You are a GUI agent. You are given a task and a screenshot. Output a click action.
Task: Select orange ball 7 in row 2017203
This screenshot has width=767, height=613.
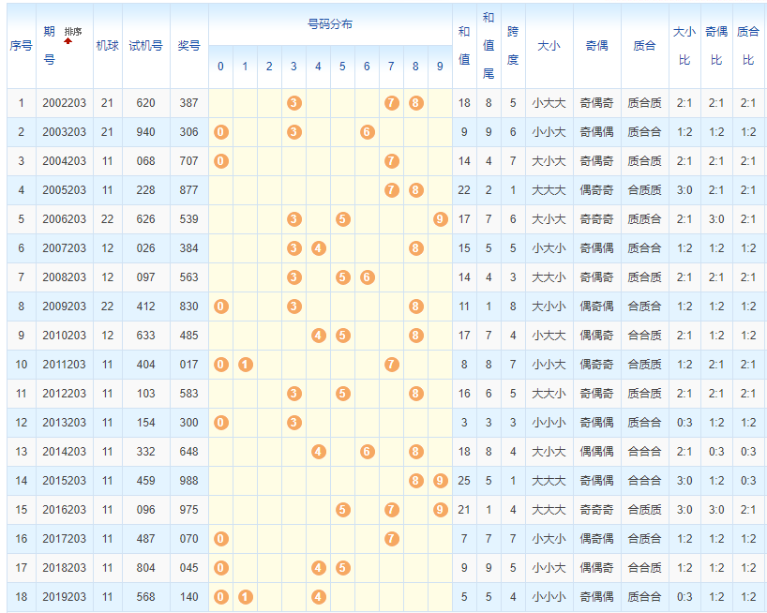point(391,539)
